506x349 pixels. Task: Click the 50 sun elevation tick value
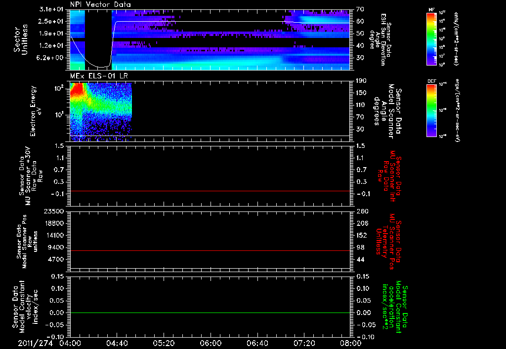(360, 34)
